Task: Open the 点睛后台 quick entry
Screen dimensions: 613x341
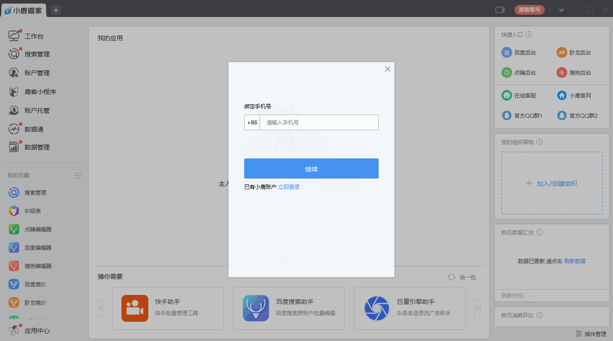Action: click(x=519, y=72)
